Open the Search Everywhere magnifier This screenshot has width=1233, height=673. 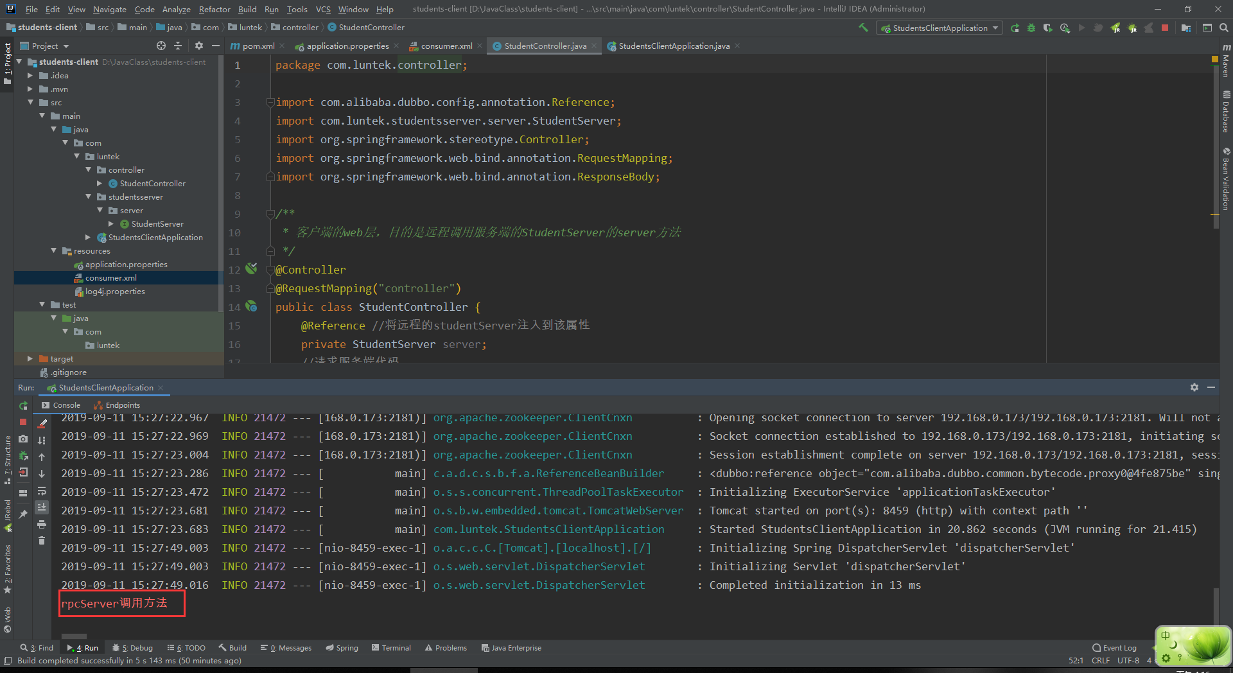tap(1223, 28)
